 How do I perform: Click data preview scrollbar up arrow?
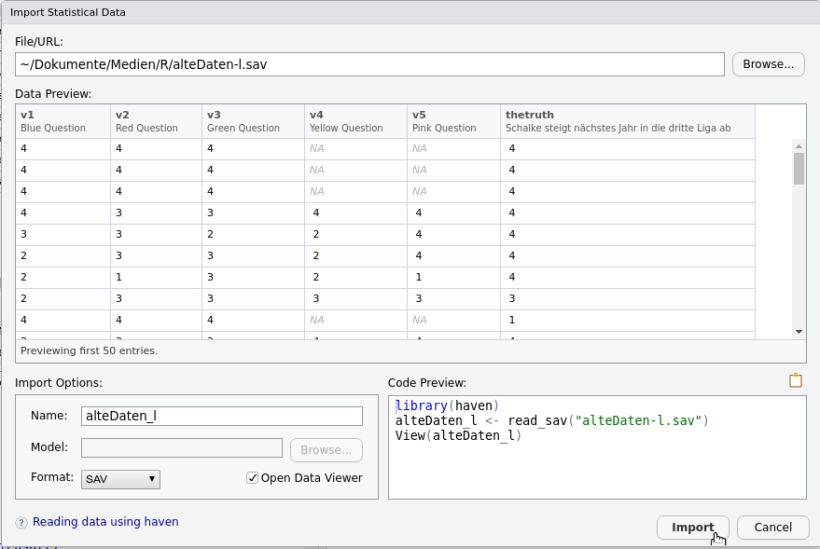point(799,146)
